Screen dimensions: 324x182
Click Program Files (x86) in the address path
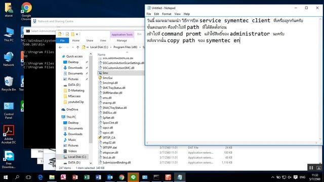125,47
